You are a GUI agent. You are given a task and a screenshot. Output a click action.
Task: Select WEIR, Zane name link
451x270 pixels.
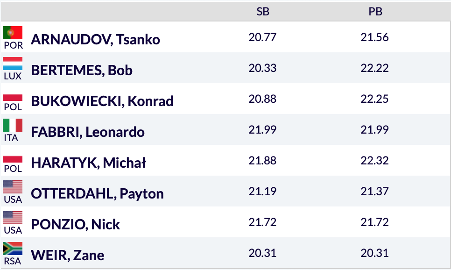(x=67, y=255)
